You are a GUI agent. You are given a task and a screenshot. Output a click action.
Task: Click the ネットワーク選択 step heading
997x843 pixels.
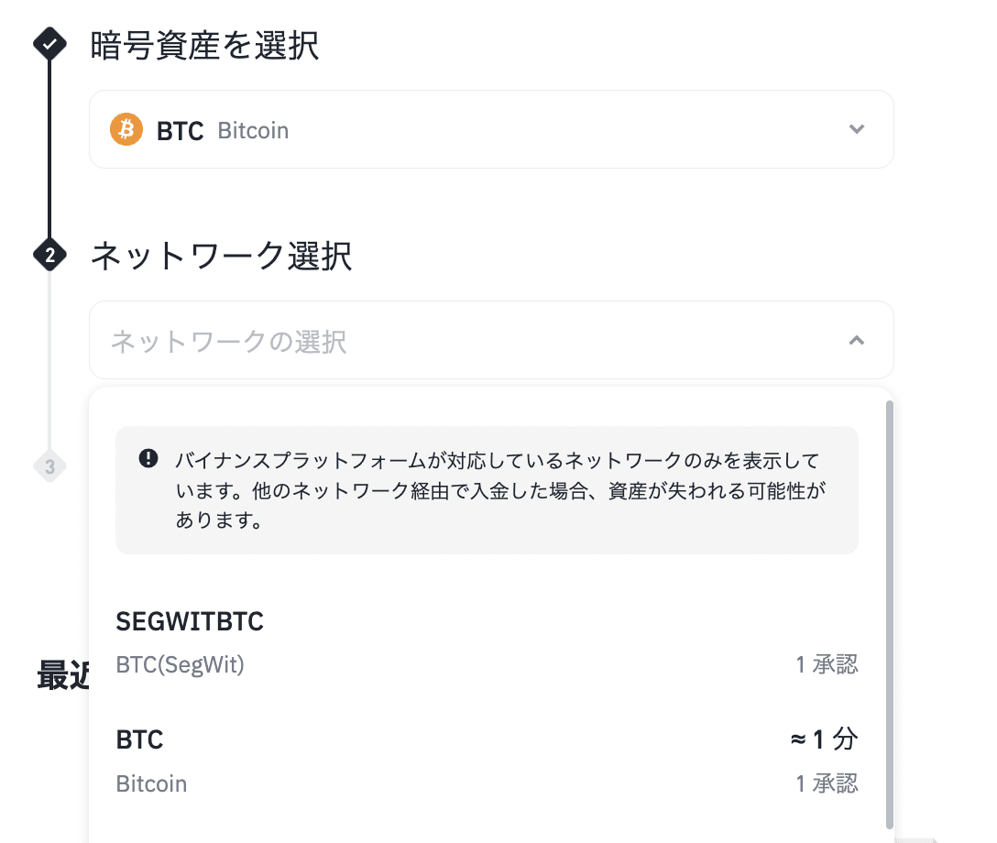[x=221, y=257]
